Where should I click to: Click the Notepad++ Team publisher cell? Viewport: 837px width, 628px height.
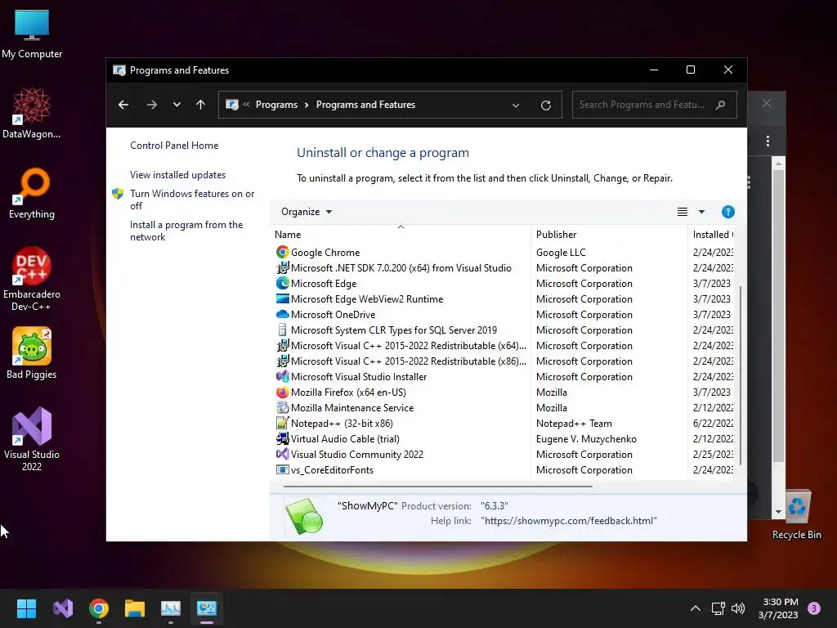[x=574, y=423]
